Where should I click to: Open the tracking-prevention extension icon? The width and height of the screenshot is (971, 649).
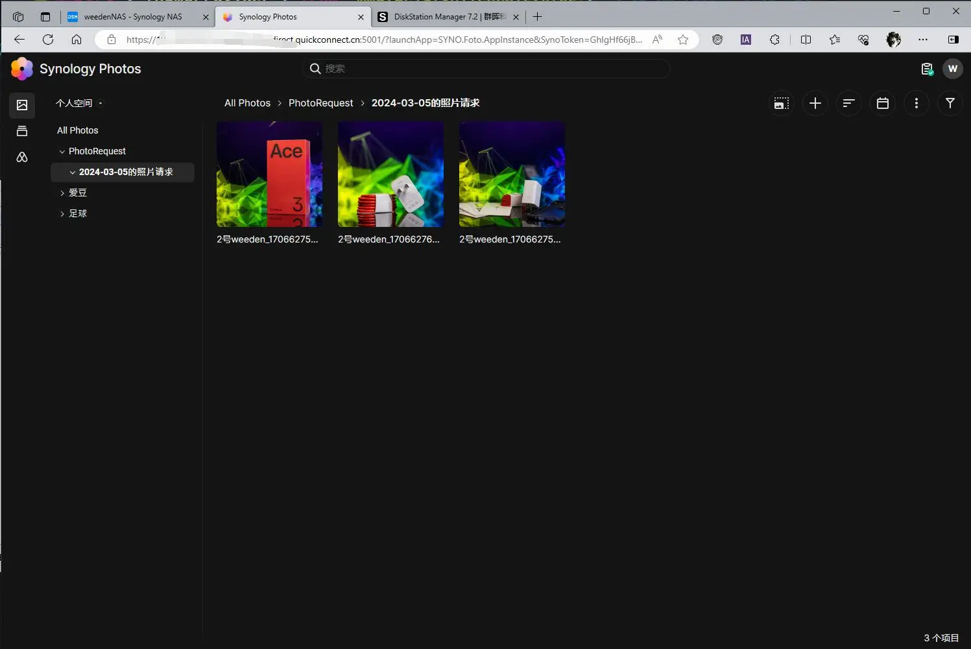tap(717, 40)
